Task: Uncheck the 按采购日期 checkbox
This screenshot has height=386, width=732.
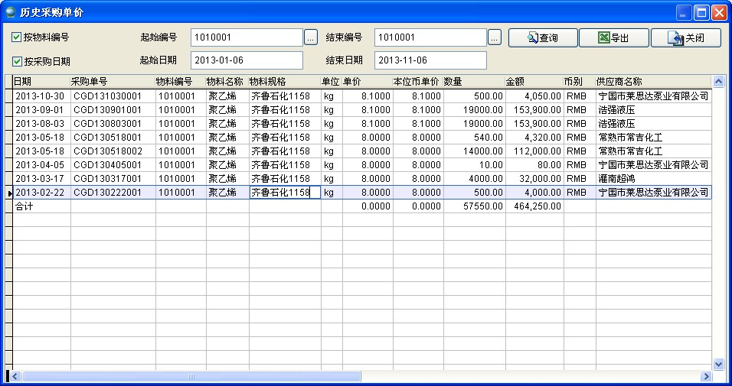Action: [17, 61]
